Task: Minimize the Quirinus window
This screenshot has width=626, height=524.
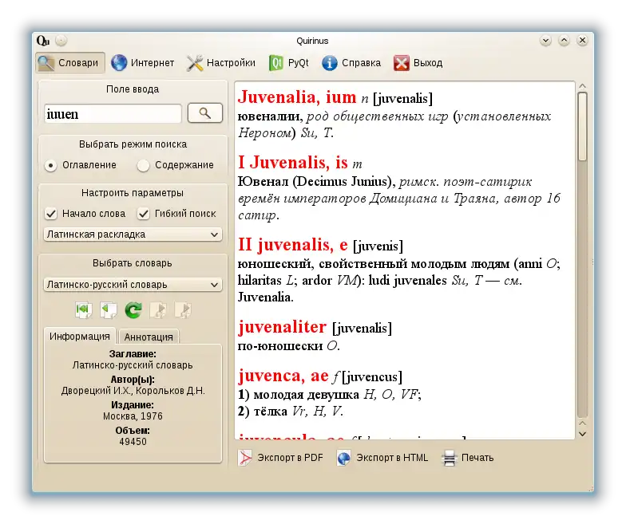Action: click(x=545, y=40)
